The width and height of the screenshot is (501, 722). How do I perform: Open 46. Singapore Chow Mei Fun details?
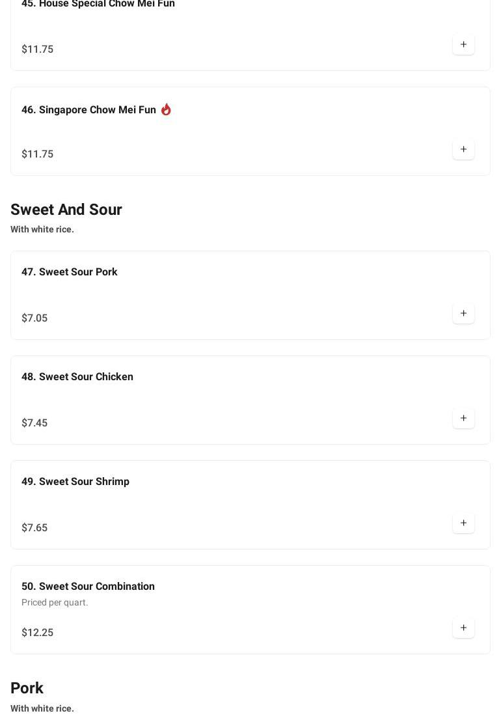88,110
